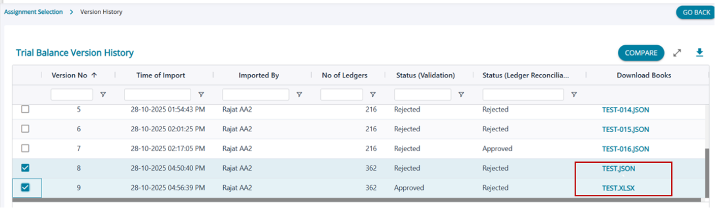Click the download version history icon

click(x=700, y=52)
